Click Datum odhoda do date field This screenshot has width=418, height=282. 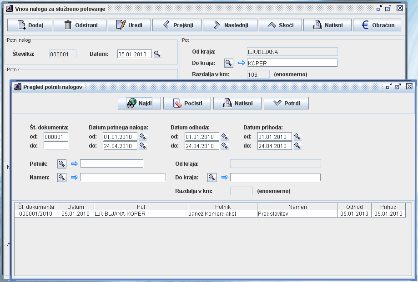[x=202, y=146]
